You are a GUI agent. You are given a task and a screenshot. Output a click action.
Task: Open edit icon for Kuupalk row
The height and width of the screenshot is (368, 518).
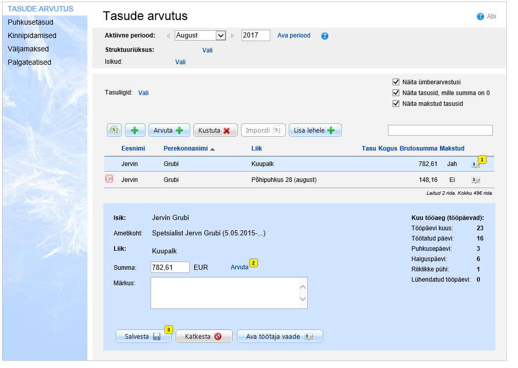point(475,165)
